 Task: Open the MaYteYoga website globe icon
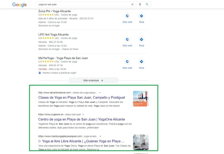(127, 62)
